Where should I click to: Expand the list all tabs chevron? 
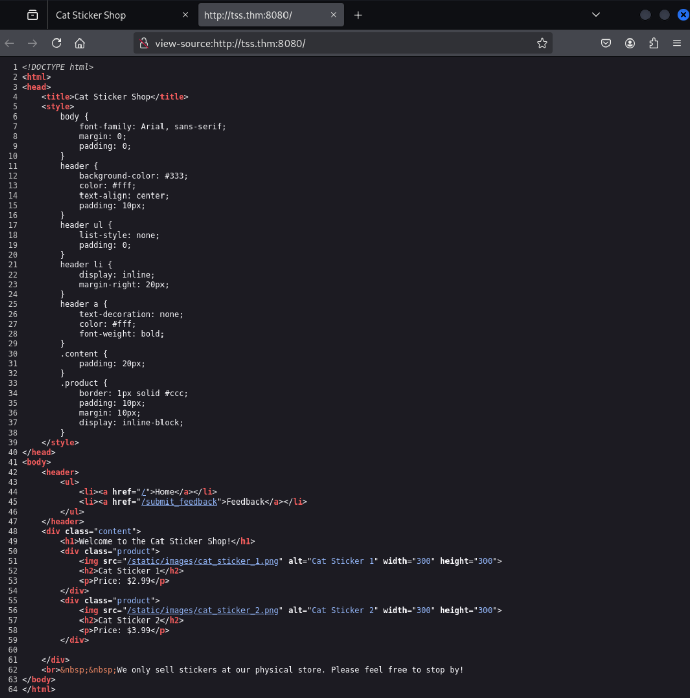[x=596, y=15]
